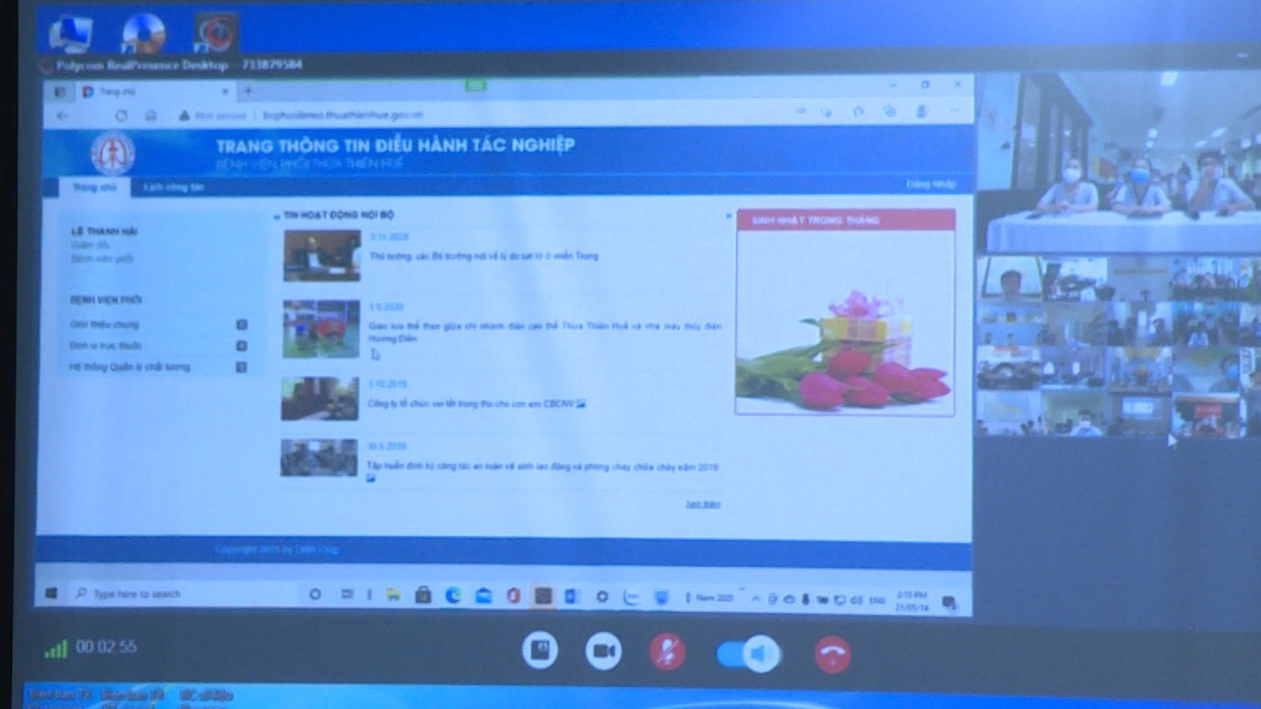Click the Xem thêm link below the news
This screenshot has height=709, width=1261.
pos(702,504)
